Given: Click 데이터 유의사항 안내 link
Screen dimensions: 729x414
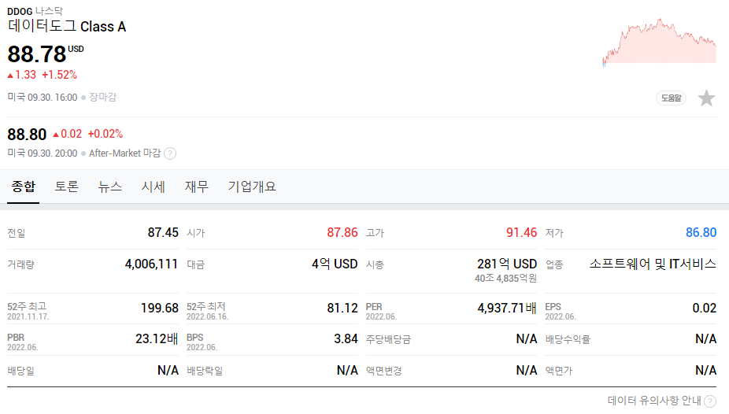Looking at the screenshot, I should (x=654, y=401).
